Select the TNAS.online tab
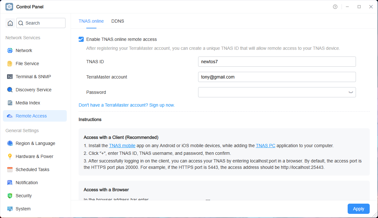Viewport: 378px width, 218px height. point(91,21)
